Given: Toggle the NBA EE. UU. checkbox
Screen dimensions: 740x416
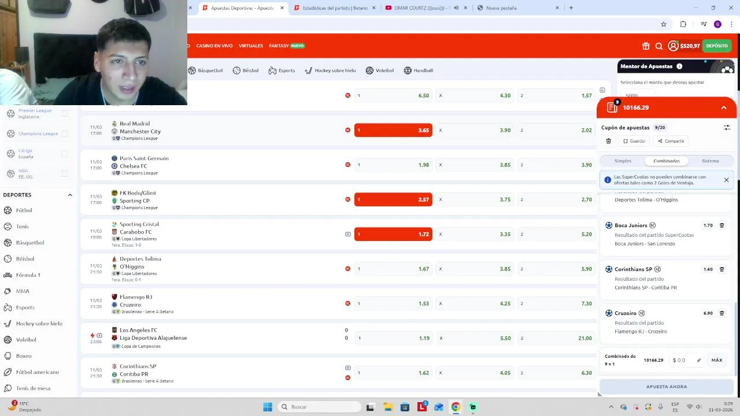Looking at the screenshot, I should pyautogui.click(x=65, y=173).
